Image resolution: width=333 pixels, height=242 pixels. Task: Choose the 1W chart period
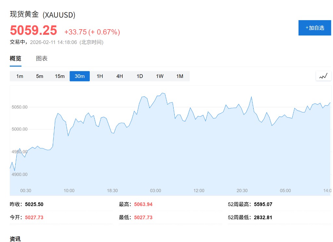(160, 76)
